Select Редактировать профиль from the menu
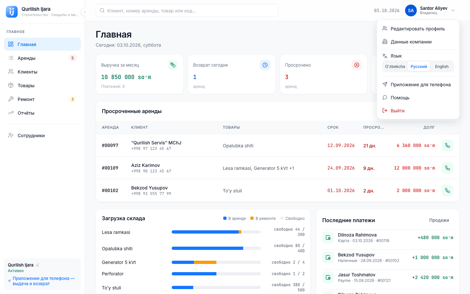The height and width of the screenshot is (294, 470). pyautogui.click(x=418, y=29)
